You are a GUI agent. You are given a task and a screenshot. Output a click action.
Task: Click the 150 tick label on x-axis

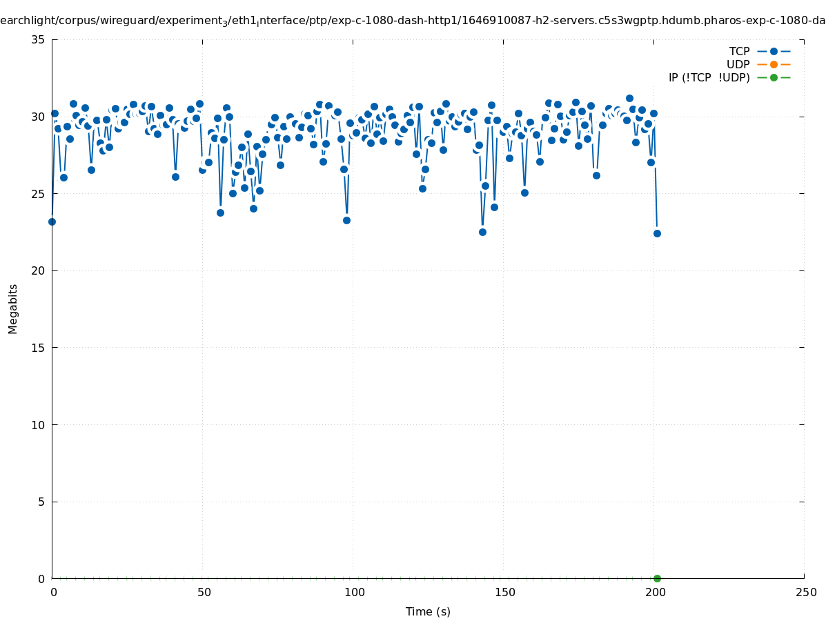pyautogui.click(x=504, y=592)
